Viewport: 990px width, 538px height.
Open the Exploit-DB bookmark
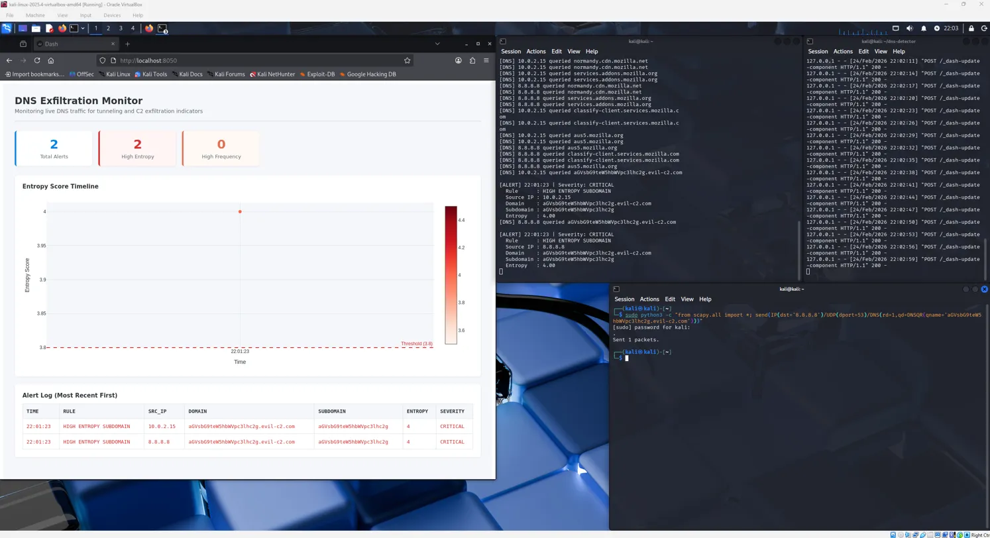click(317, 74)
